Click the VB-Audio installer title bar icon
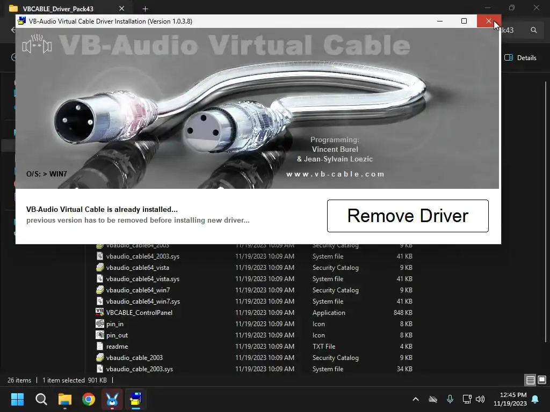The height and width of the screenshot is (412, 550). tap(21, 21)
